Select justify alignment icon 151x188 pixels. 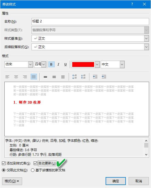click(34, 77)
